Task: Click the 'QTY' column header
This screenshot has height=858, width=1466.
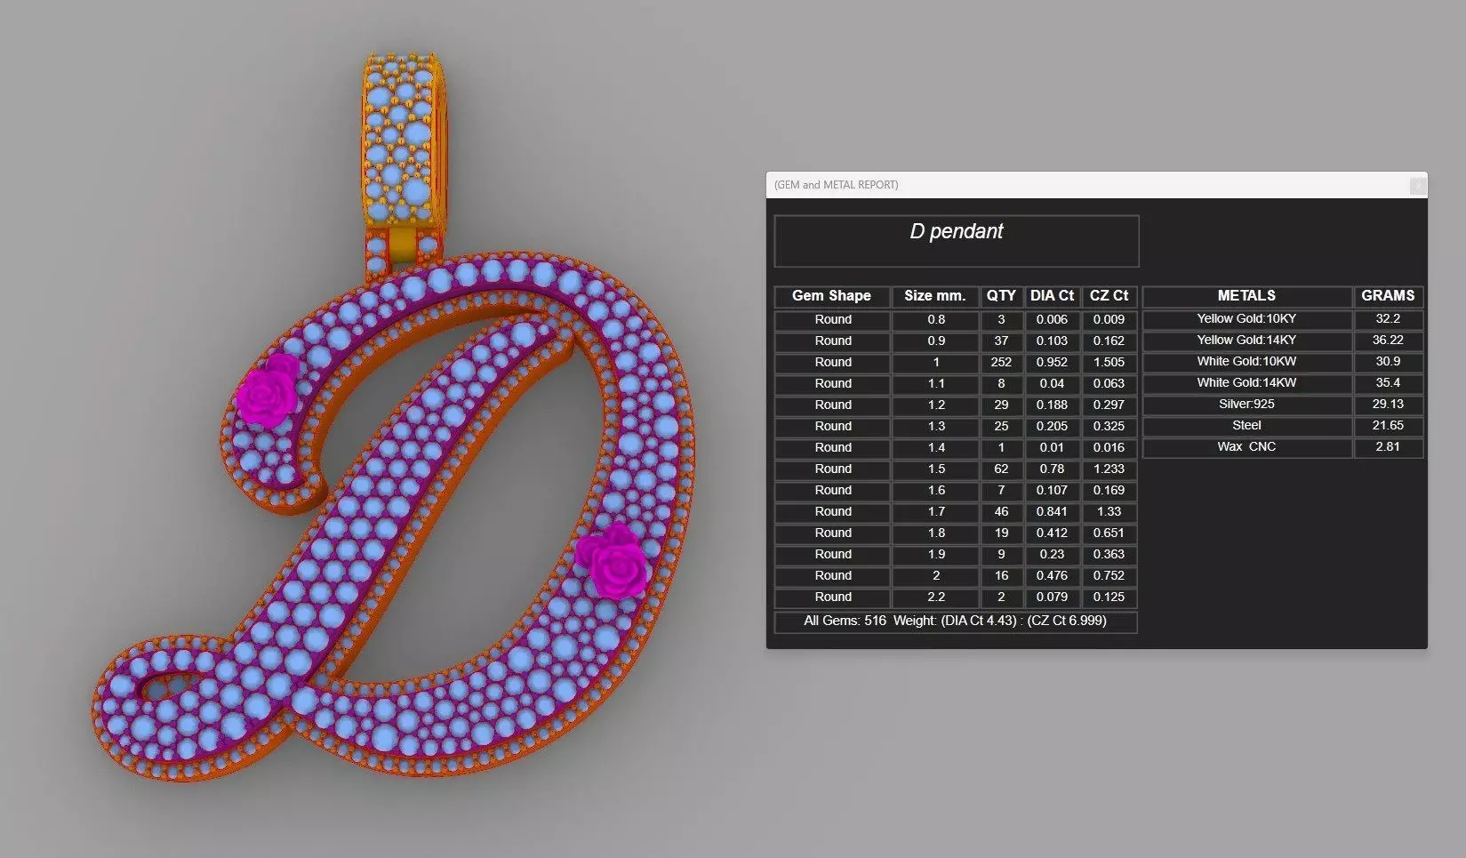Action: click(1001, 296)
